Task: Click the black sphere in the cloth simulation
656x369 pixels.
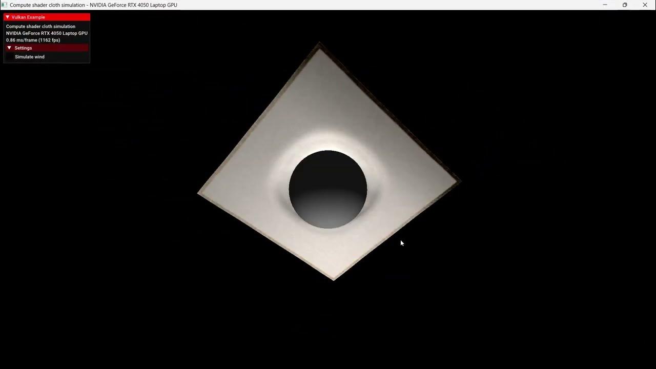Action: (x=328, y=189)
